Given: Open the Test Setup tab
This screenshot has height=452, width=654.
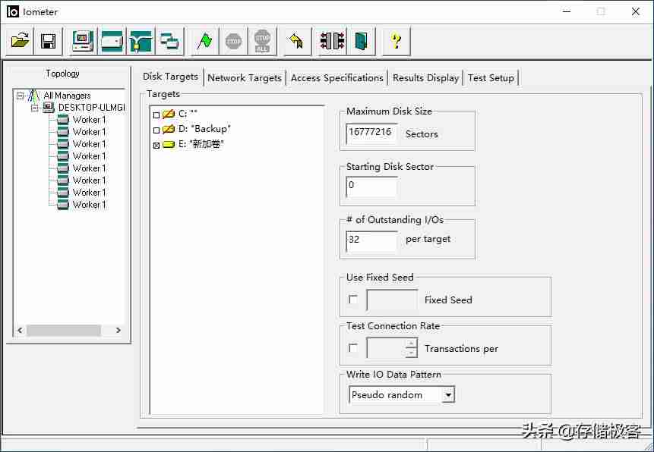Looking at the screenshot, I should 491,78.
